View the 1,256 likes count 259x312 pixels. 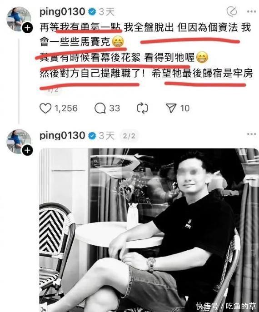(x=66, y=109)
